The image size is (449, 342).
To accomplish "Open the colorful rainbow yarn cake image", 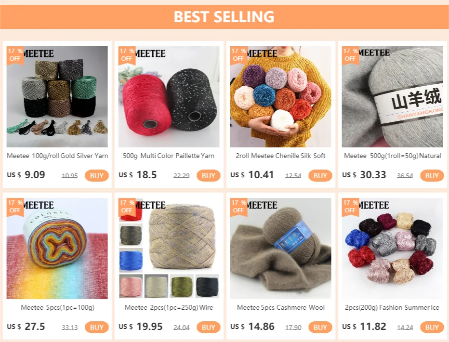I will click(57, 249).
